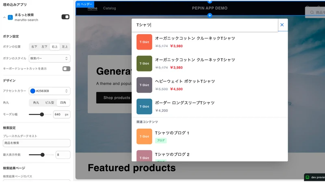The height and width of the screenshot is (183, 325).
Task: Open the Tシャツのブログ 1 thumbnail
Action: click(144, 137)
